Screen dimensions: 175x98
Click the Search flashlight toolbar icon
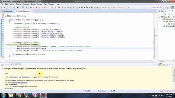coord(103,7)
